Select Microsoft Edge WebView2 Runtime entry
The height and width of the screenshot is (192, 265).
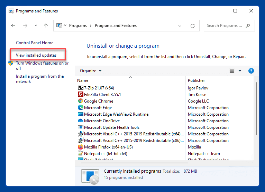click(116, 114)
